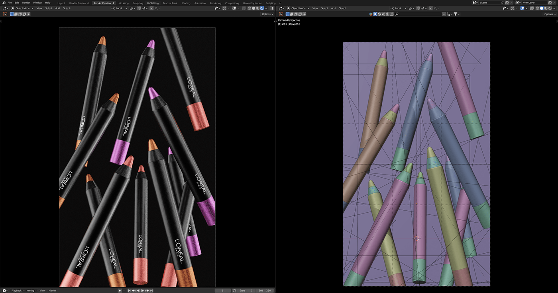Open the Render menu
Viewport: 558px width, 293px height.
(x=26, y=3)
